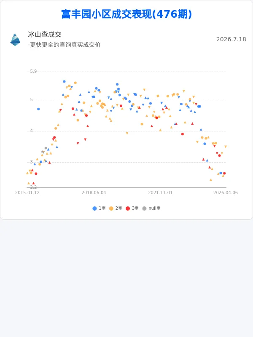Click the grey null室 legend dot
The image size is (253, 337).
tap(144, 209)
